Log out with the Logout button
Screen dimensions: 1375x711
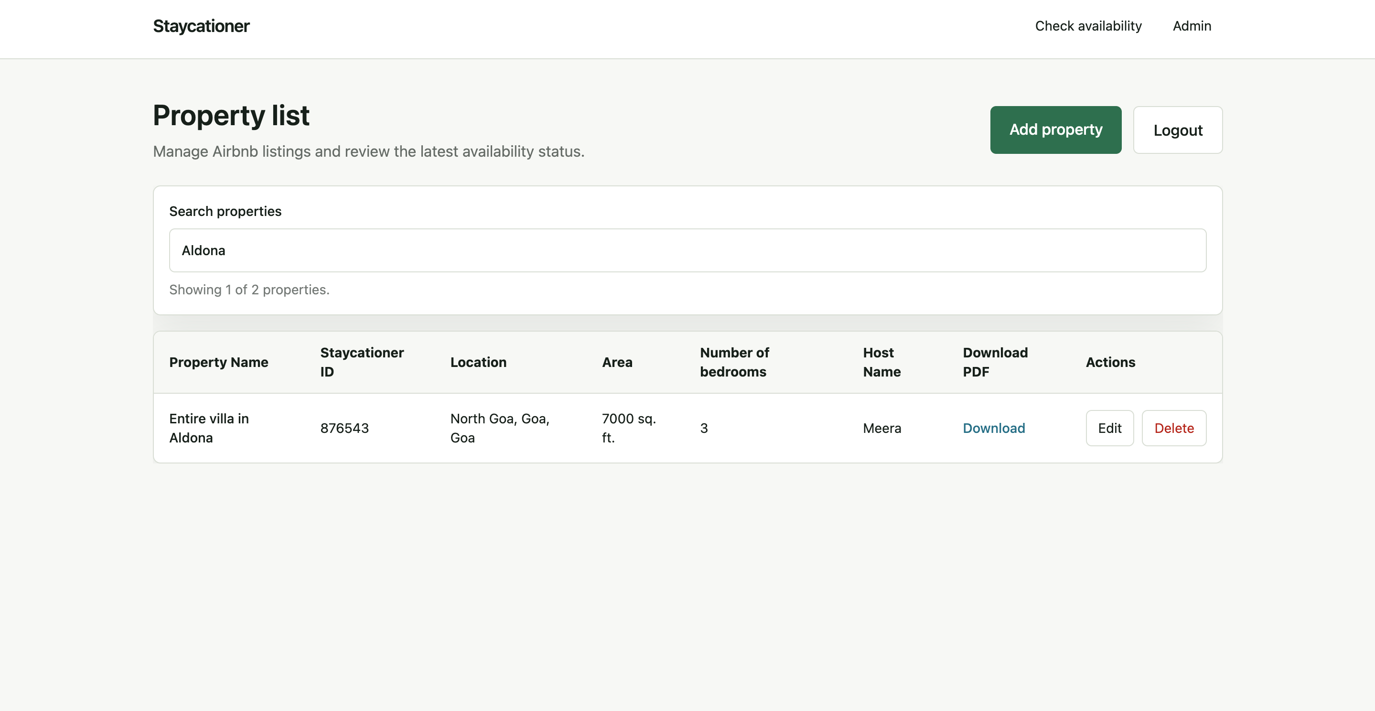(1178, 129)
